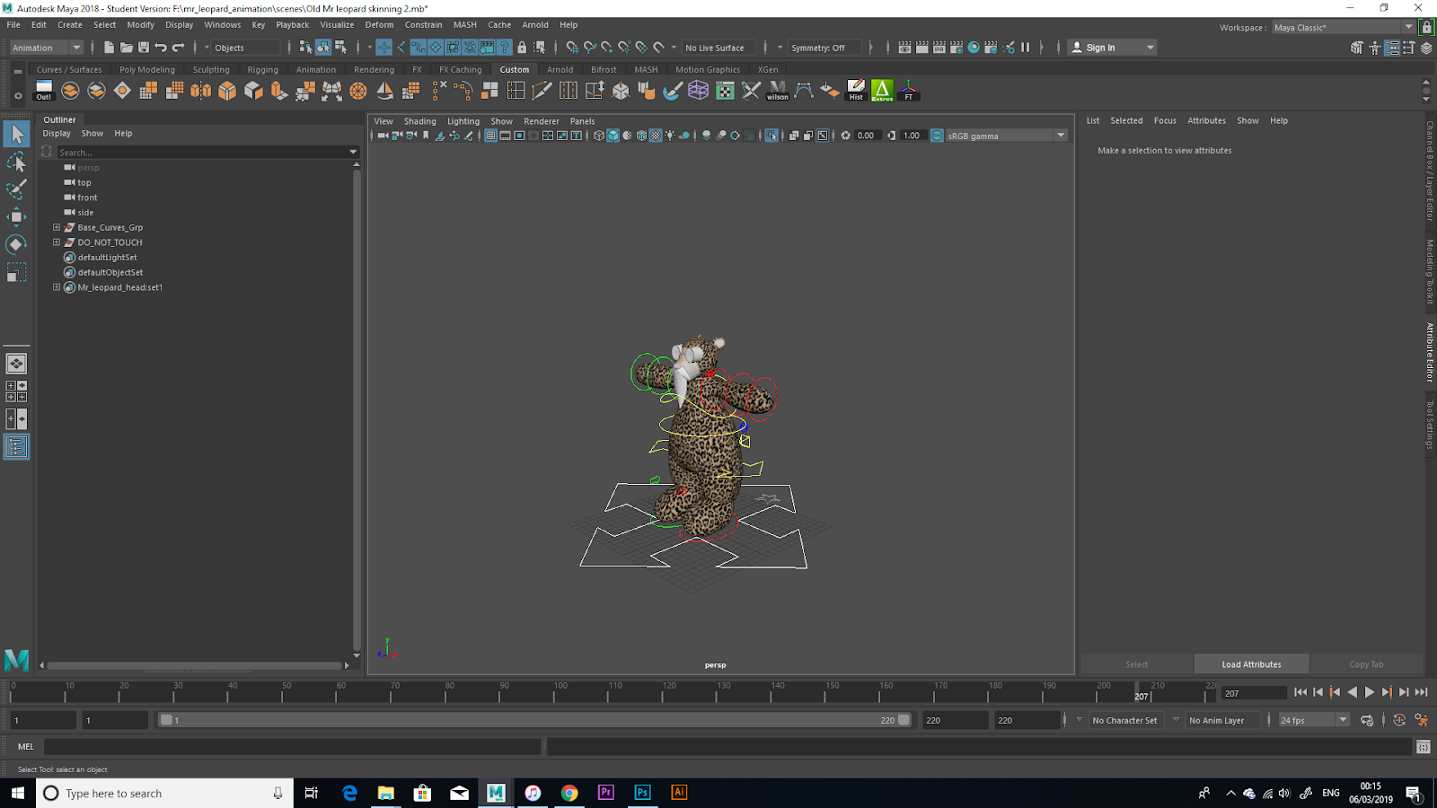Open the Animation menu set dropdown
Image resolution: width=1437 pixels, height=808 pixels.
coord(46,48)
